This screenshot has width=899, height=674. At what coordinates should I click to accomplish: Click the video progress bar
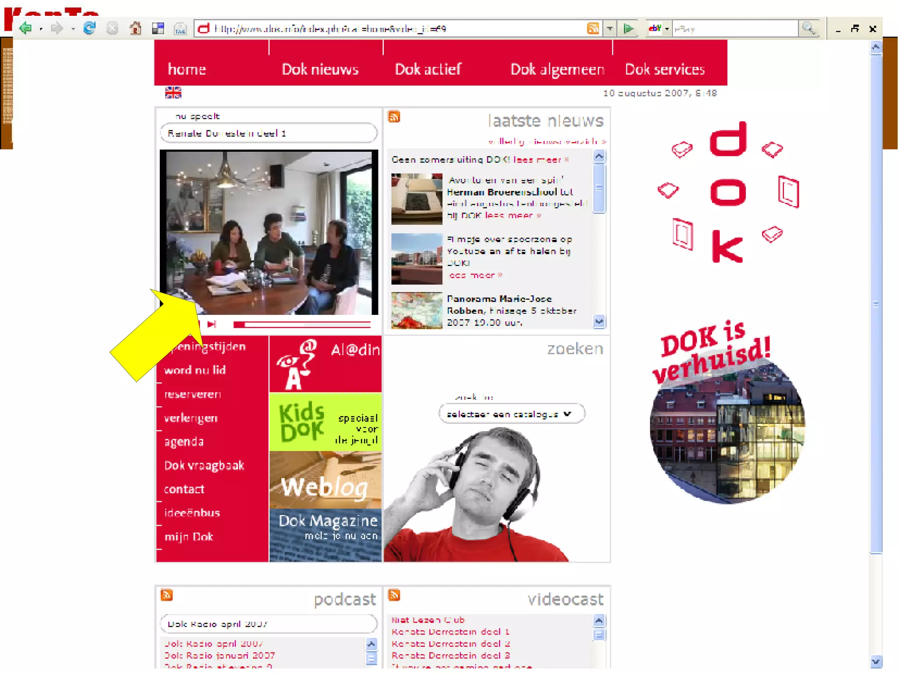tap(303, 324)
